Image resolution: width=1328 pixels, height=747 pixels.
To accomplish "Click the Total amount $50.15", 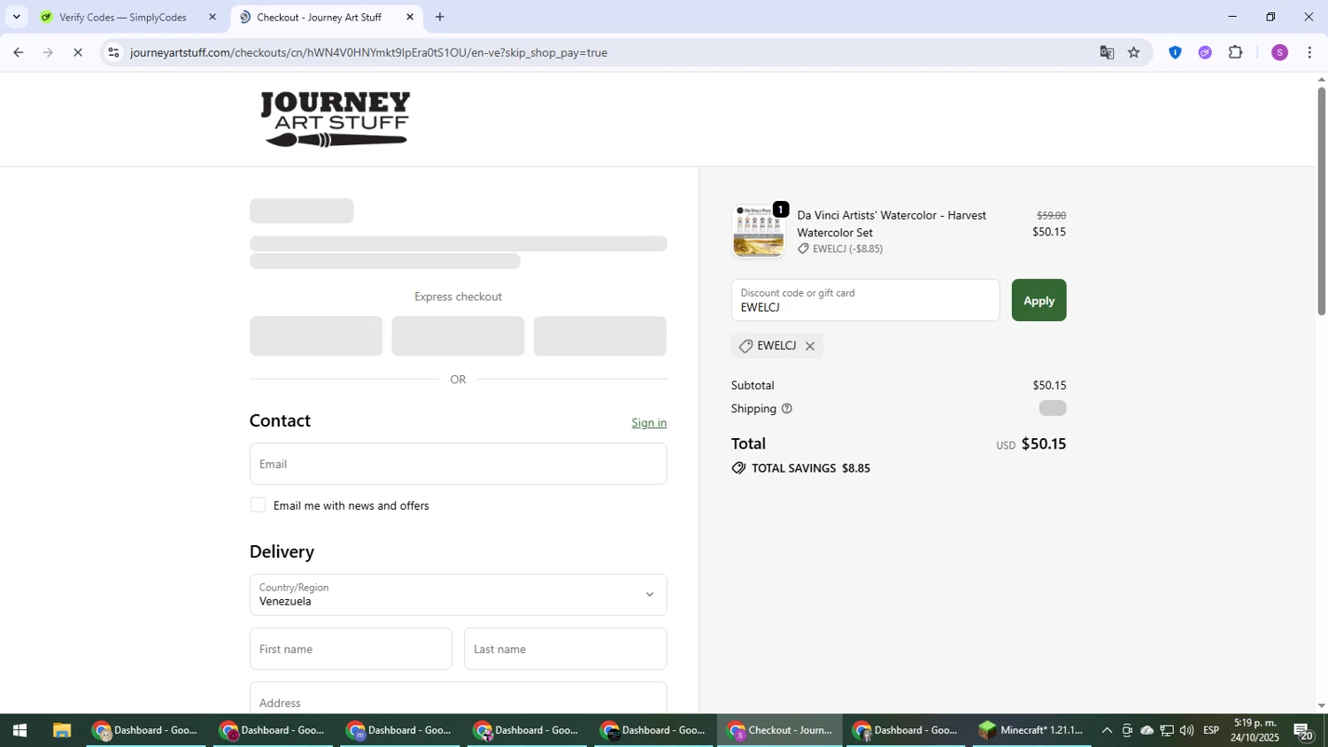I will coord(1044,444).
